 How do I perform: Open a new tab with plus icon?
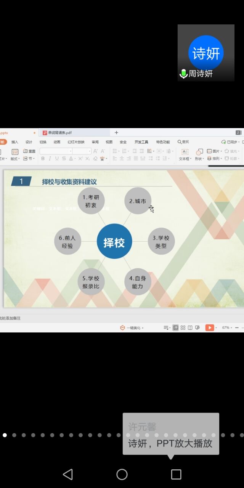(x=116, y=133)
